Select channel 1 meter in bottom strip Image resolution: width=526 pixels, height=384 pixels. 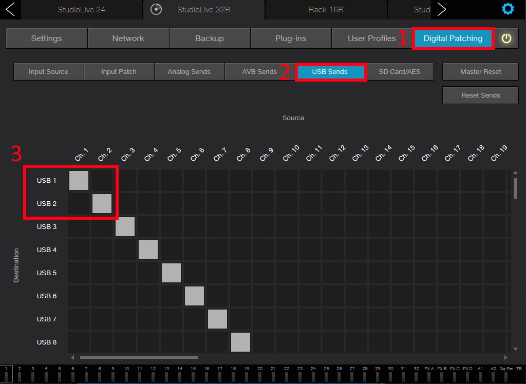6,374
